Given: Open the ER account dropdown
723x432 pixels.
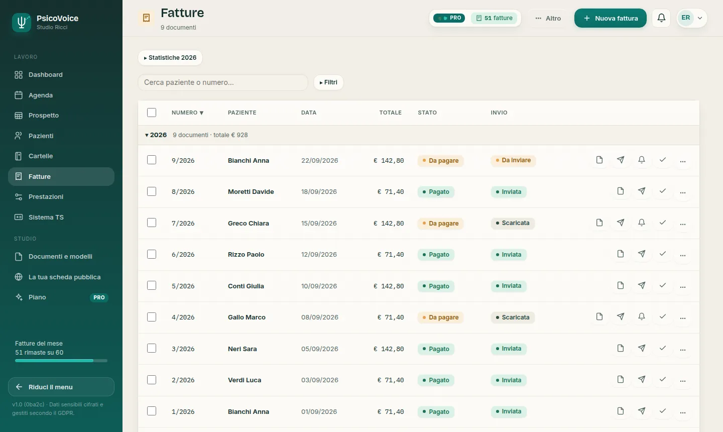Looking at the screenshot, I should 692,18.
